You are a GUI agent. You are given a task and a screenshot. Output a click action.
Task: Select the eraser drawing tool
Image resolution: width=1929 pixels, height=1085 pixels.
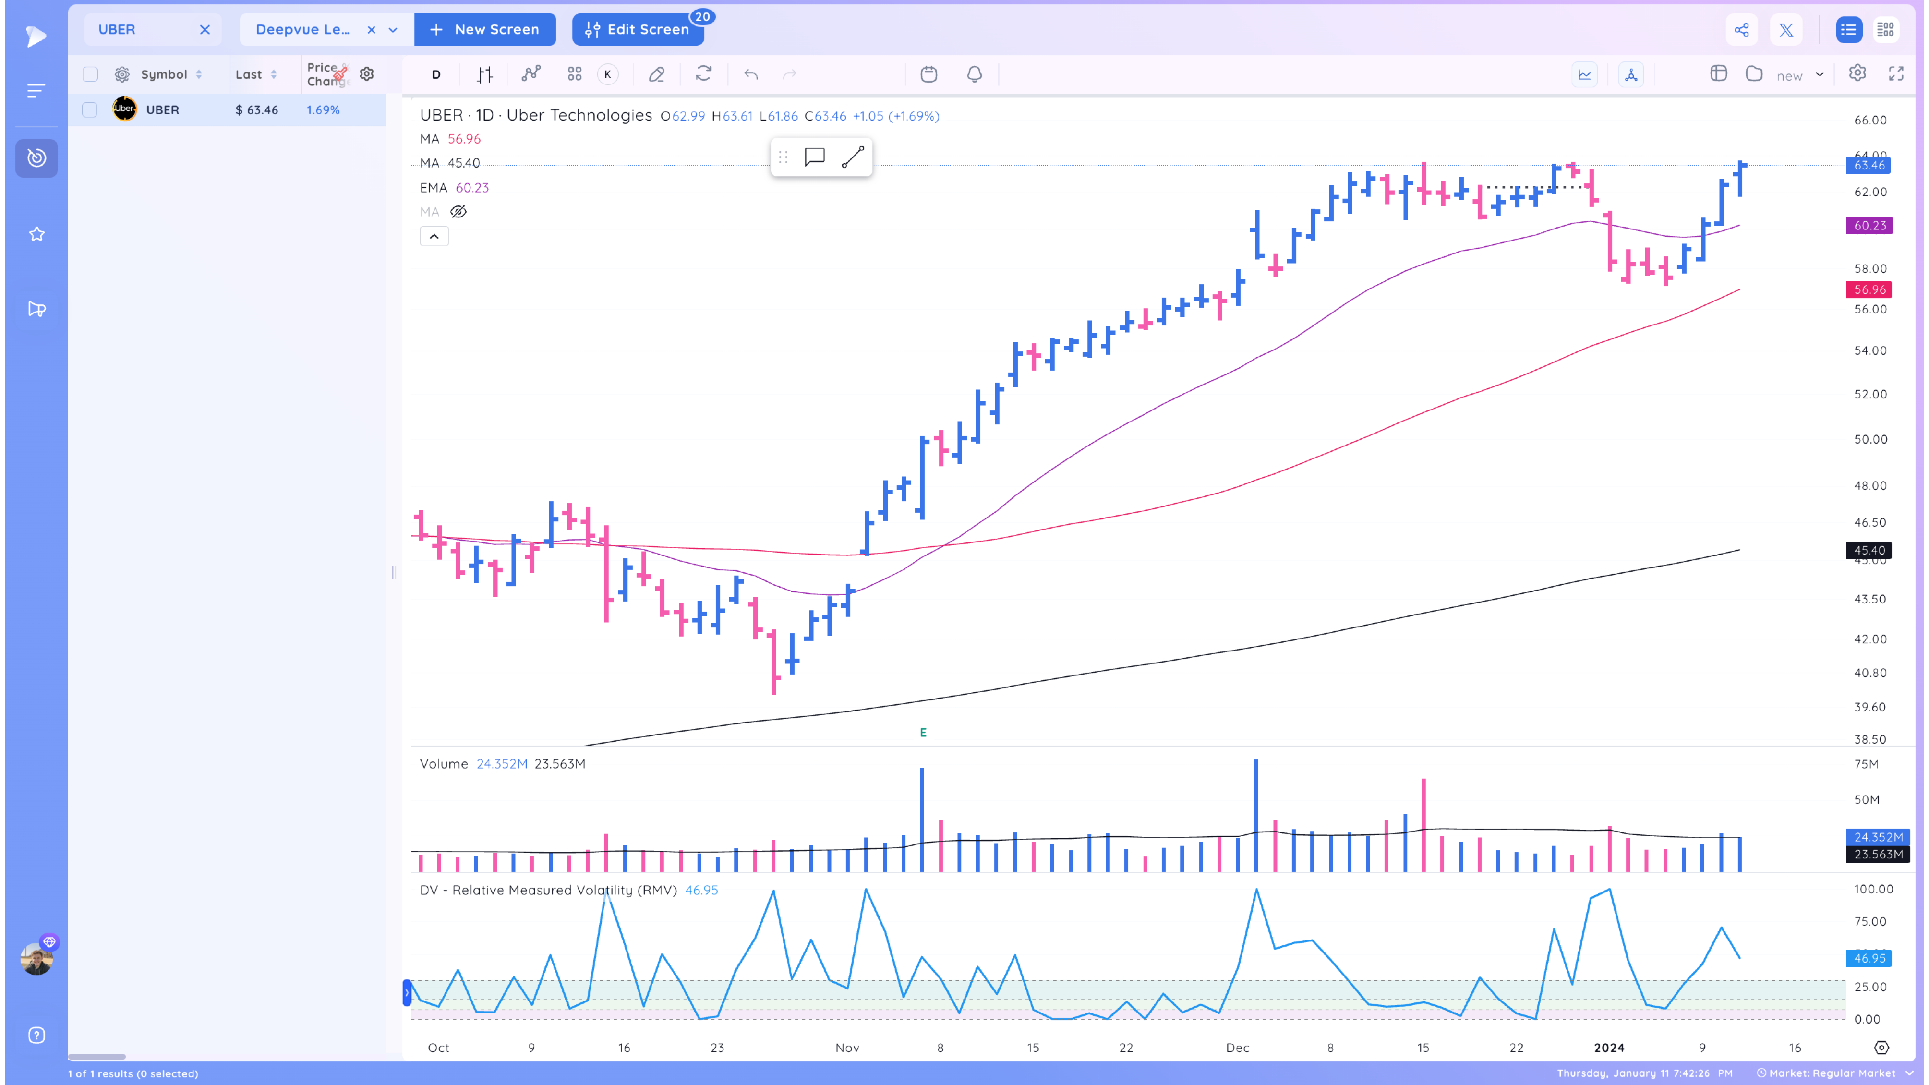[x=657, y=74]
